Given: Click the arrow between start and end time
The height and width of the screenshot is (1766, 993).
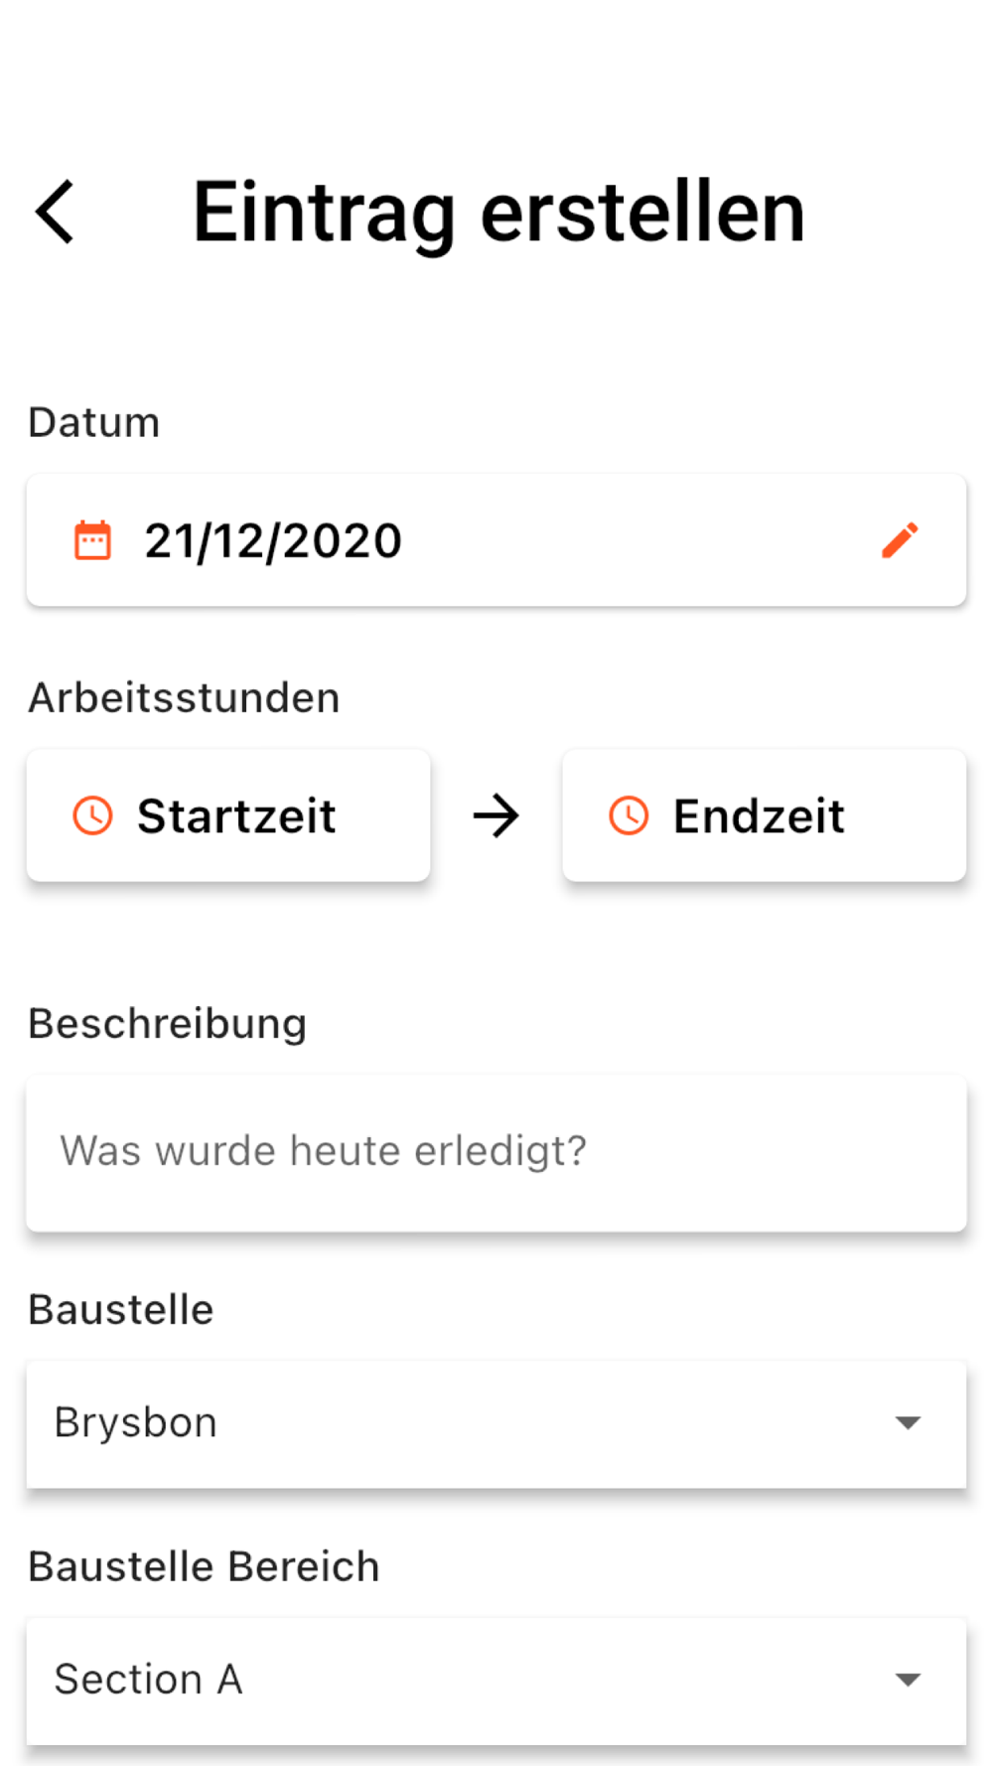Looking at the screenshot, I should (x=496, y=816).
